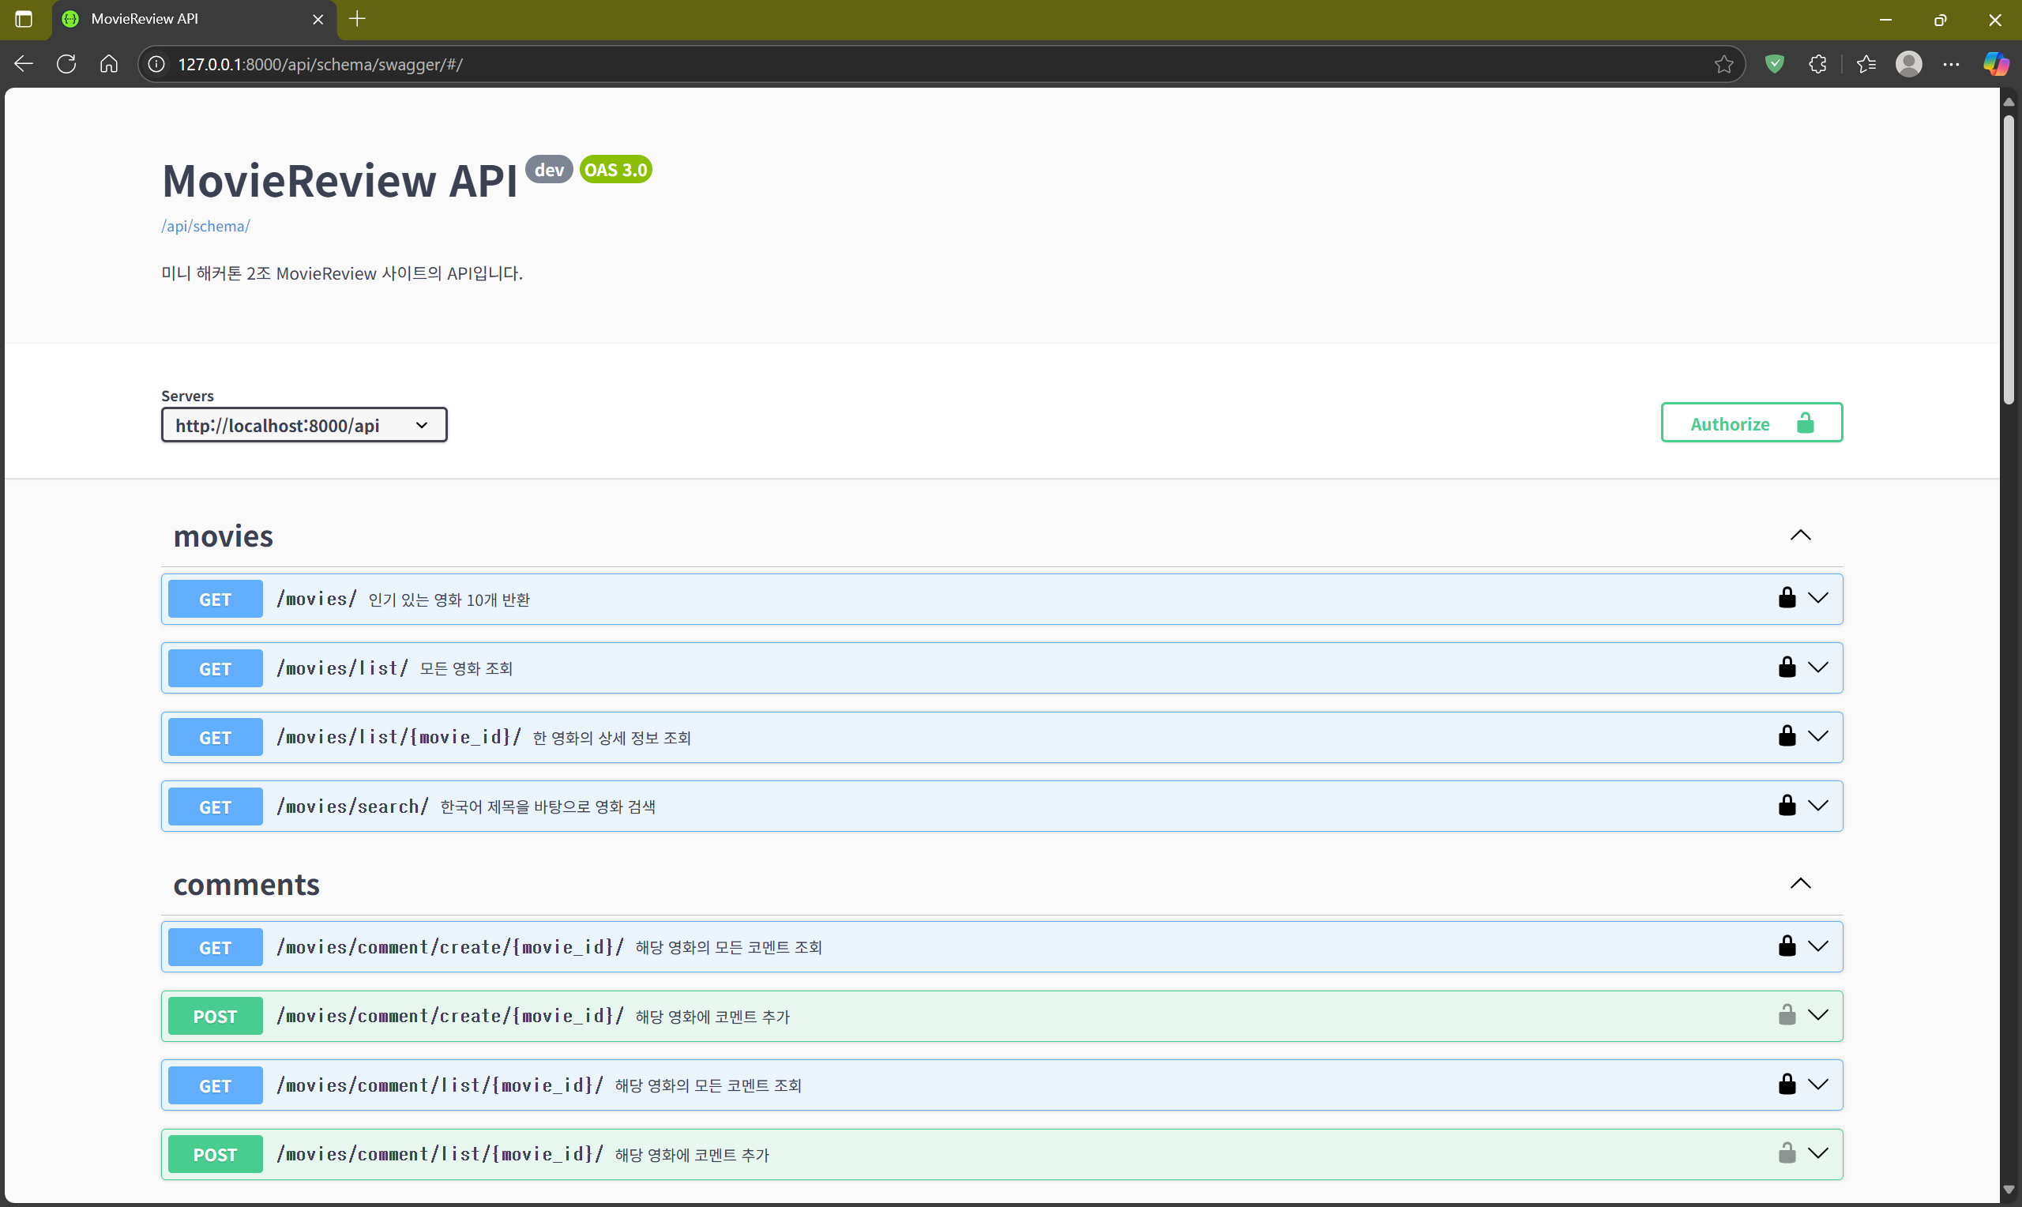Viewport: 2022px width, 1207px height.
Task: Click the browser refresh icon
Action: click(66, 64)
